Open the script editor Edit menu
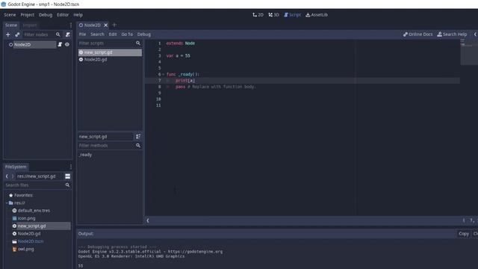The height and width of the screenshot is (269, 478). pos(113,34)
